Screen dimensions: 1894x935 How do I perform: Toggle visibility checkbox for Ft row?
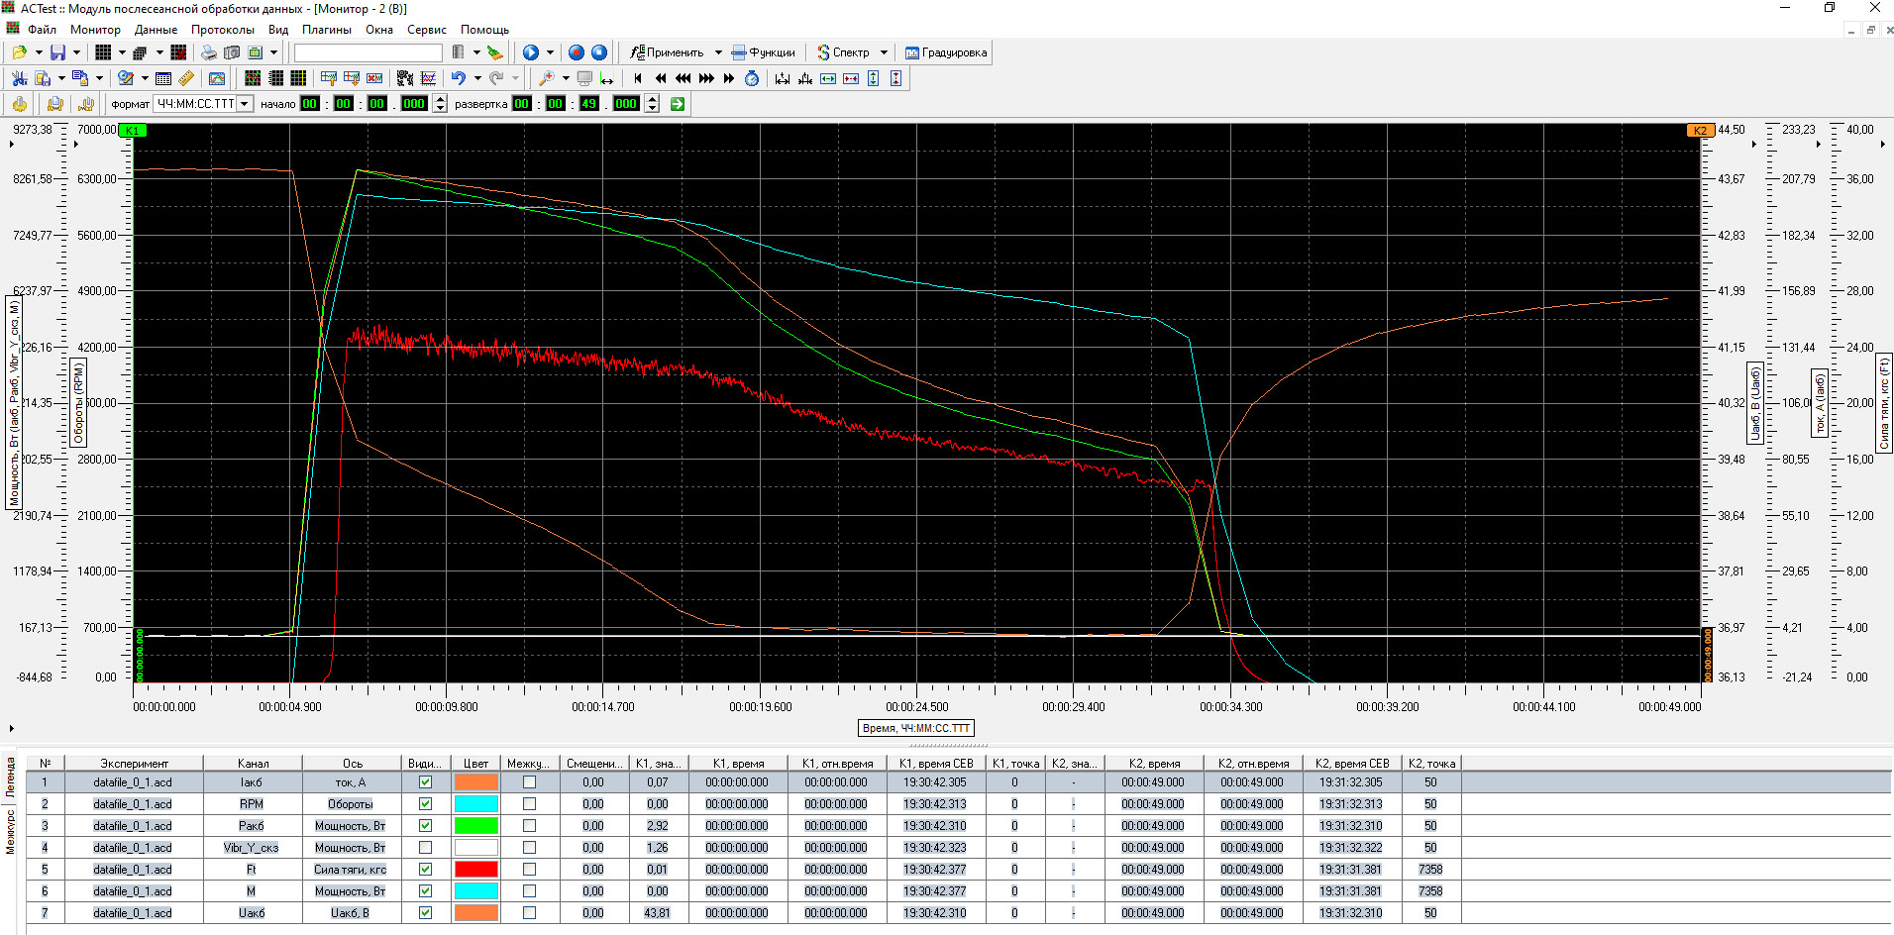click(425, 869)
